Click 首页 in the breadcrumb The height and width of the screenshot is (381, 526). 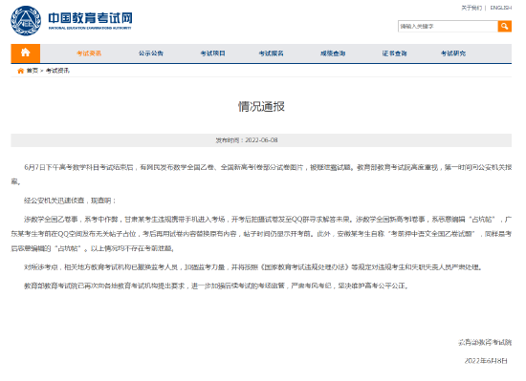point(33,71)
